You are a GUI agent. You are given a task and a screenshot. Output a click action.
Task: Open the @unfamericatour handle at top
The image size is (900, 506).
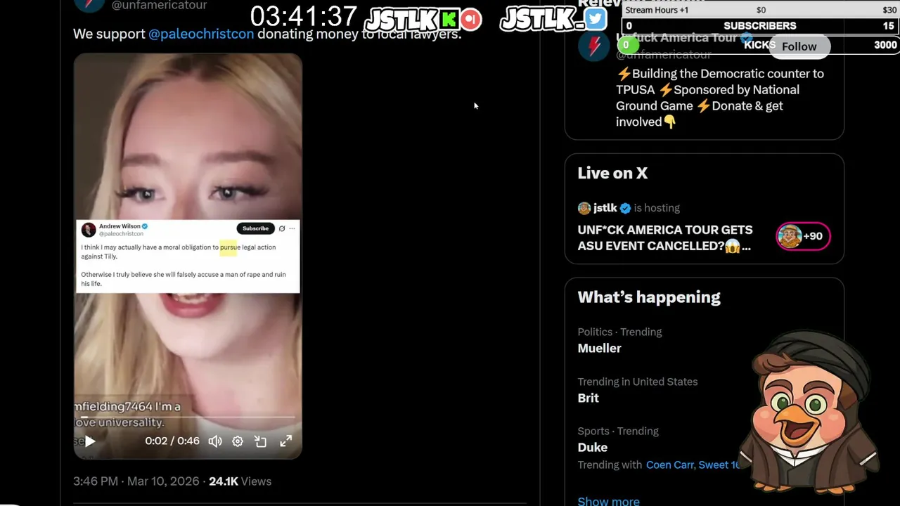point(160,6)
